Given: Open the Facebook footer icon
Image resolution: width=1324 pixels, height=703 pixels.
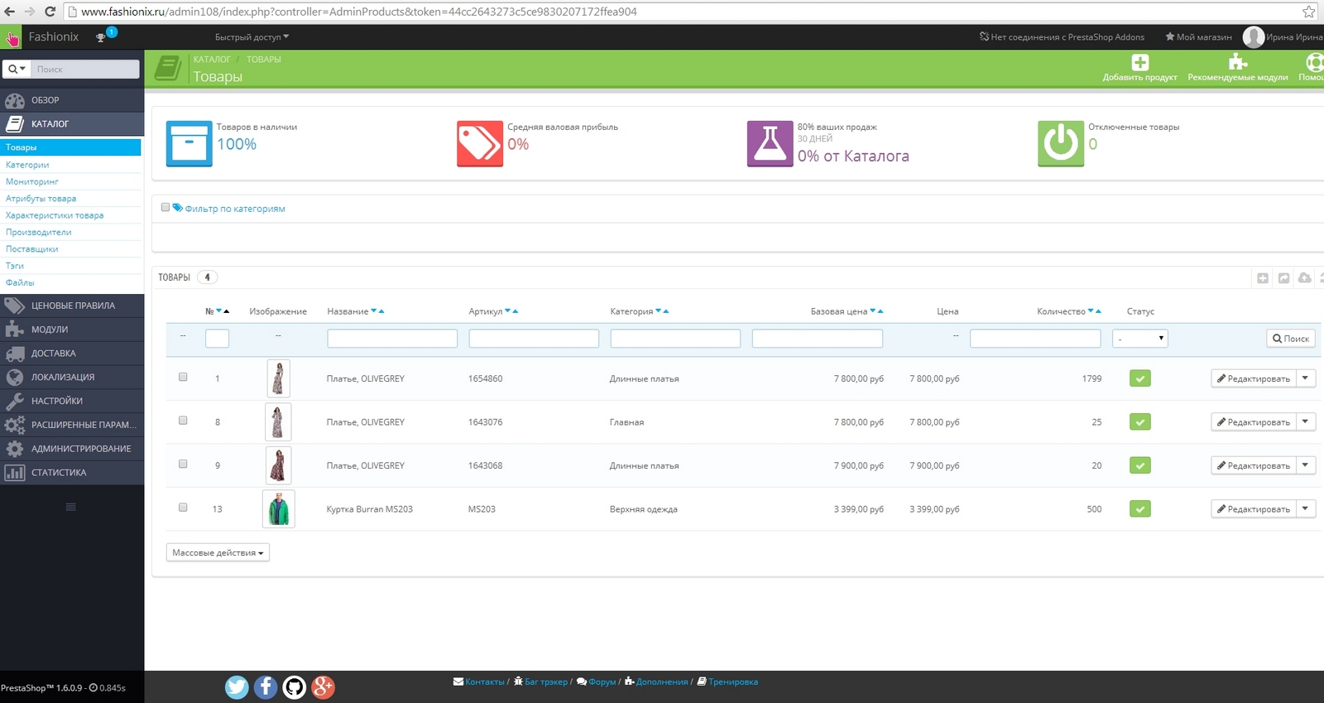Looking at the screenshot, I should tap(266, 687).
